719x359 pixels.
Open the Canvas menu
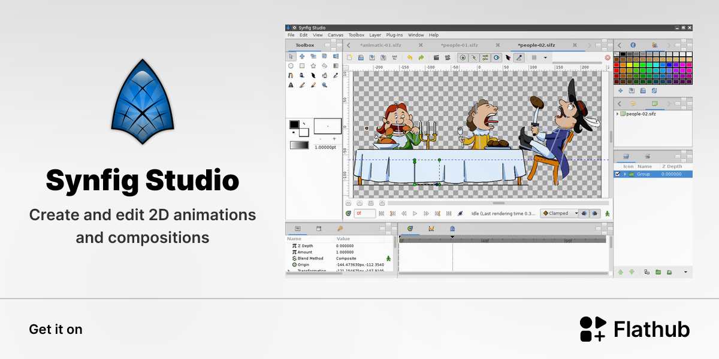336,35
